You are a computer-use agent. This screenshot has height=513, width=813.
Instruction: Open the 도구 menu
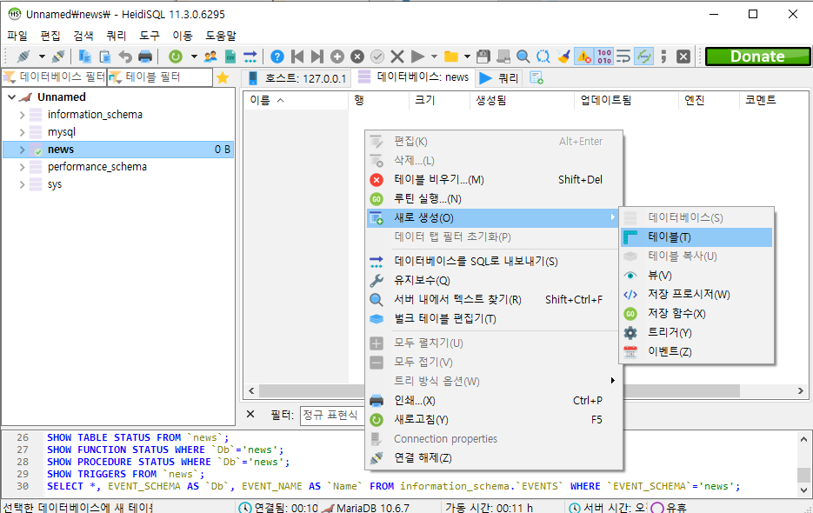click(150, 36)
